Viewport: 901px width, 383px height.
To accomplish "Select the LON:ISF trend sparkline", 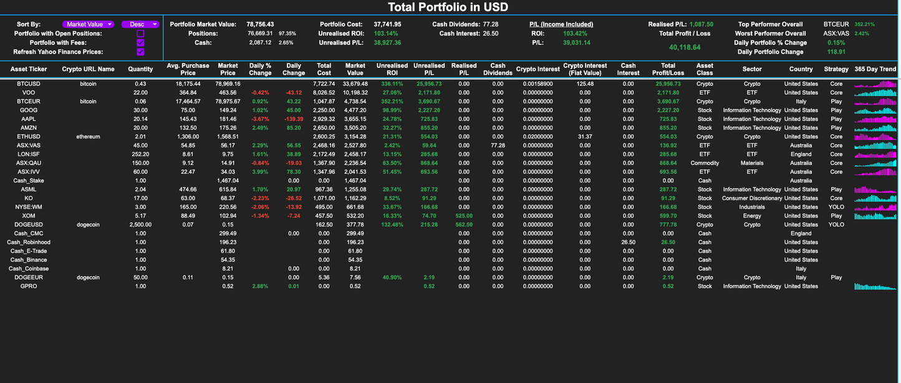I will click(875, 154).
